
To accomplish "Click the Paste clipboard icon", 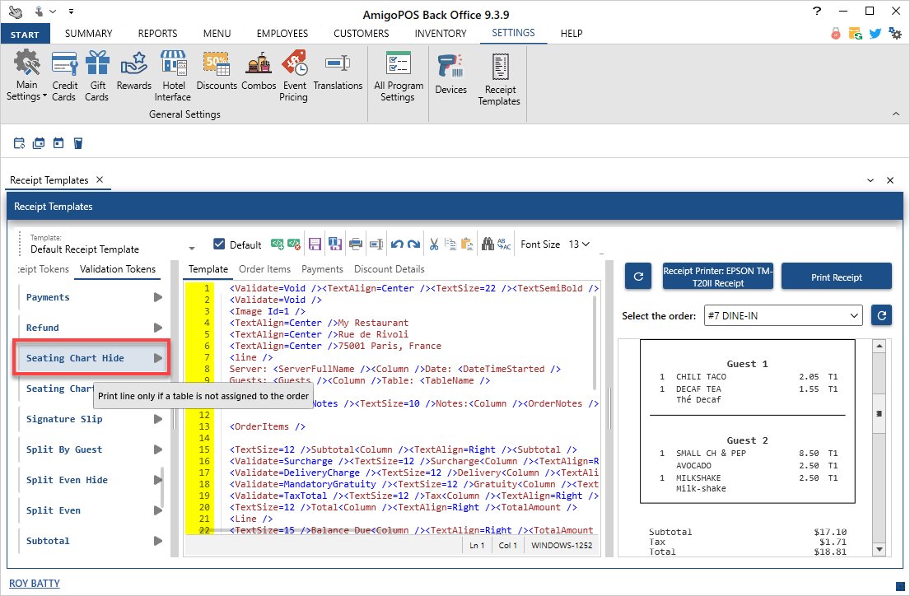I will pos(467,244).
